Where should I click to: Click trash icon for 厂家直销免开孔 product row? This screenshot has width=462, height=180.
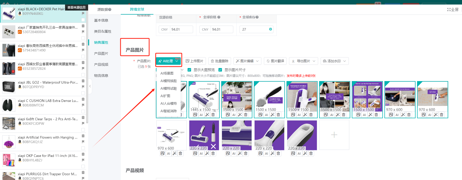pyautogui.click(x=83, y=26)
